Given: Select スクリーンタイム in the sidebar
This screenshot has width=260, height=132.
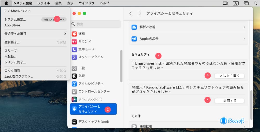Looking at the screenshot, I should 91,57.
